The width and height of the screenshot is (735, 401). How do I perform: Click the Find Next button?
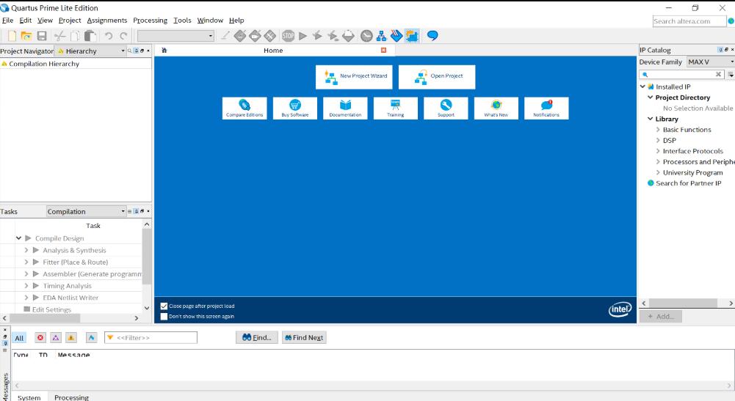[304, 337]
